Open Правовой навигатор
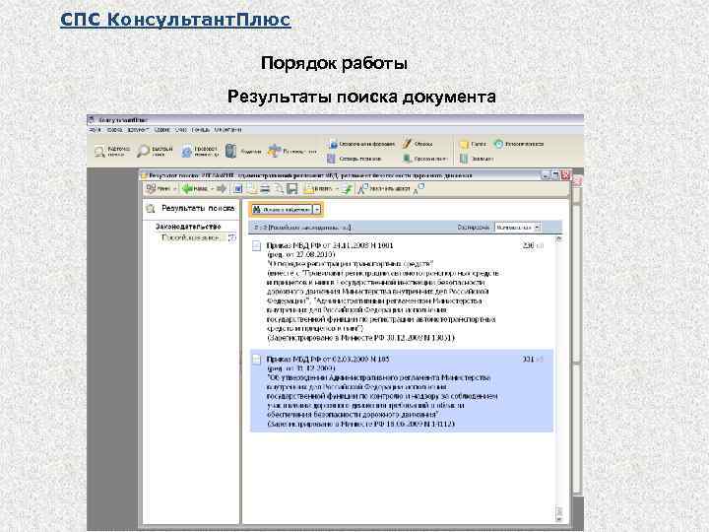 [200, 151]
